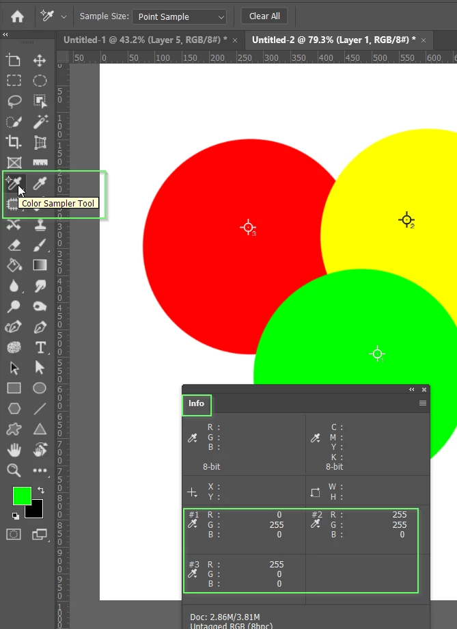457x629 pixels.
Task: Select the Hand tool
Action: (x=14, y=450)
